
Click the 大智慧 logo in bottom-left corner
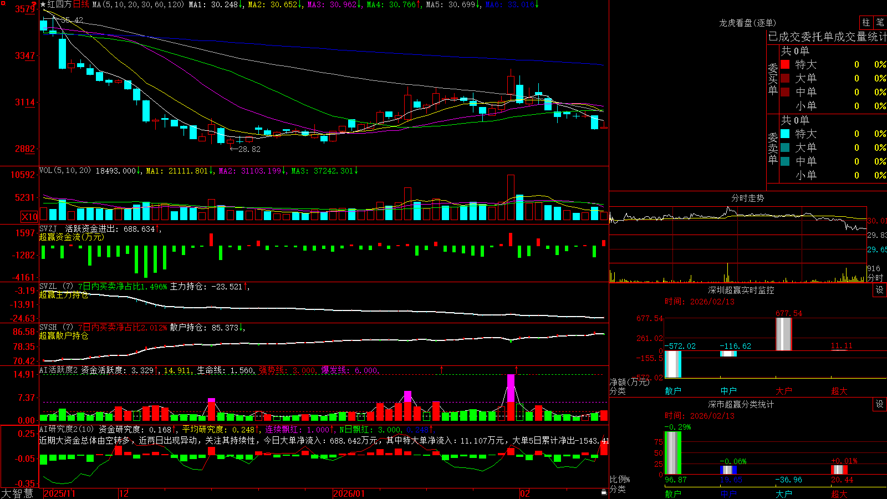(x=17, y=493)
